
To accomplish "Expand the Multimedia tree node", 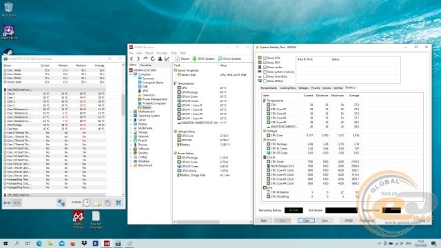I will 131,128.
